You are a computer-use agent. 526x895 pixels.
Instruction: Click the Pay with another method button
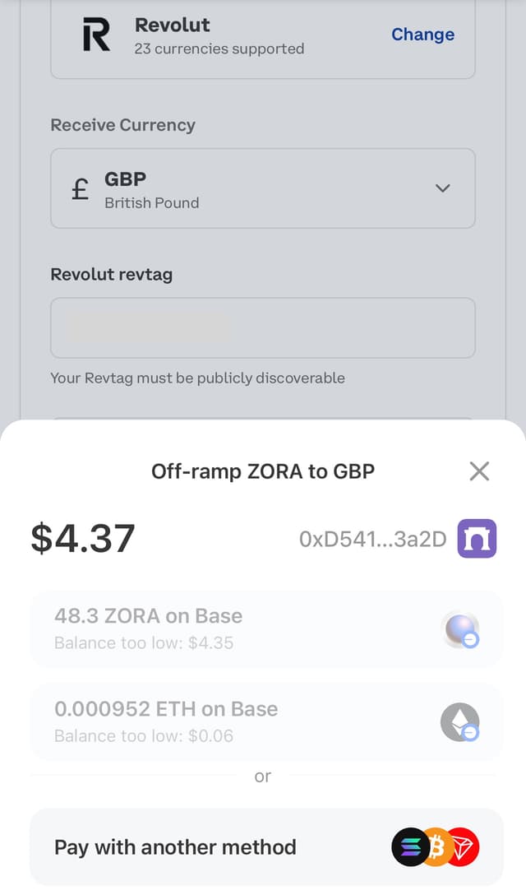(x=175, y=847)
